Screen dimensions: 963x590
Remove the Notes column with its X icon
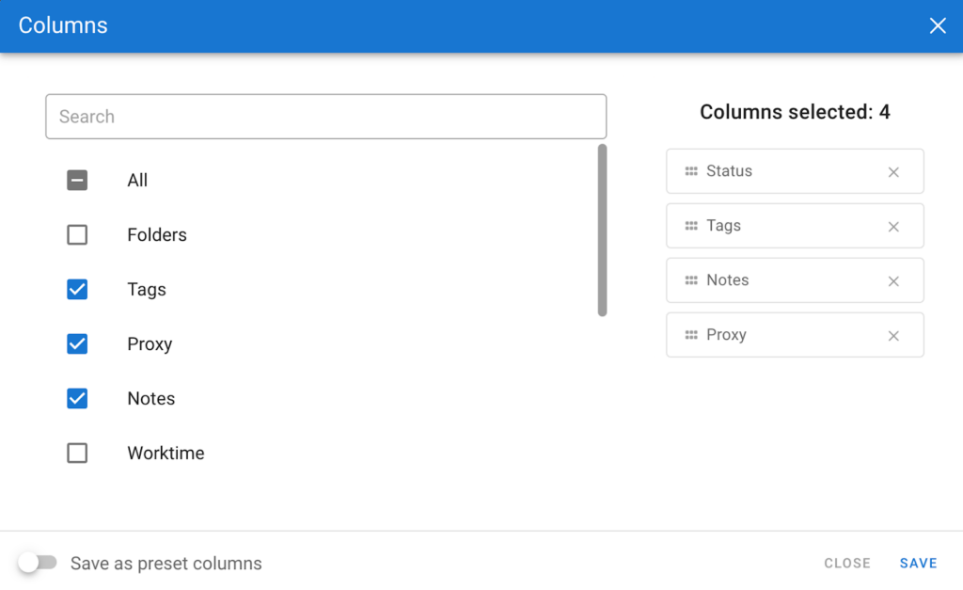(893, 281)
